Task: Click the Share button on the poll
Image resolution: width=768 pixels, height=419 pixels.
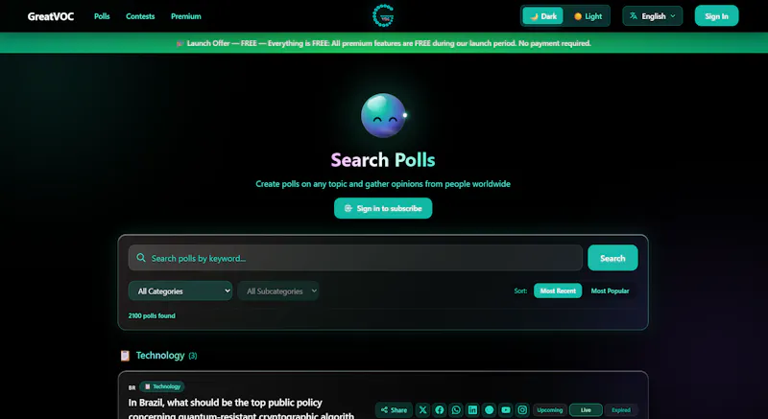Action: [394, 409]
